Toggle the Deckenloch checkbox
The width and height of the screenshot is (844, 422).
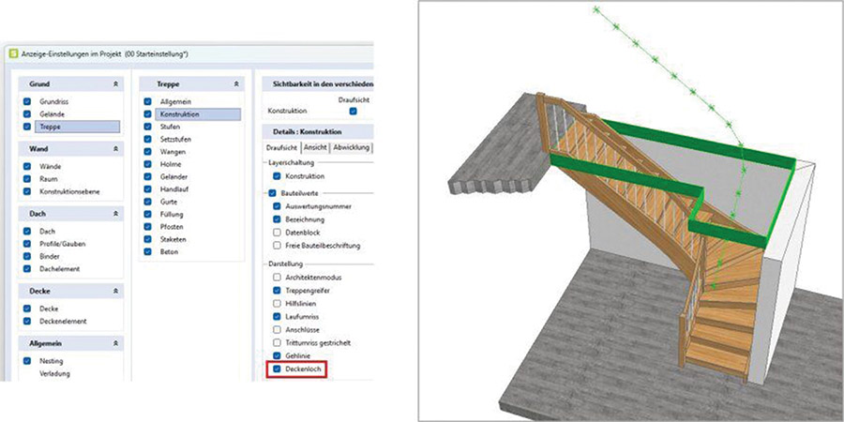(x=276, y=370)
